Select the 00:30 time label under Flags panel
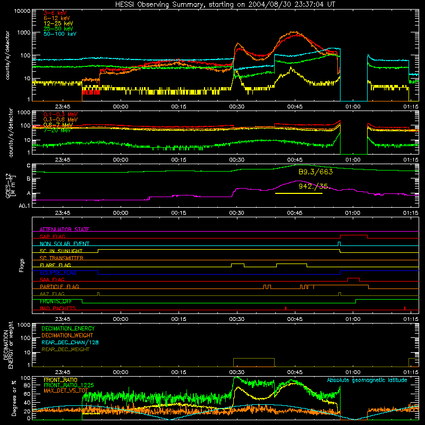This screenshot has width=425, height=425. pyautogui.click(x=236, y=319)
